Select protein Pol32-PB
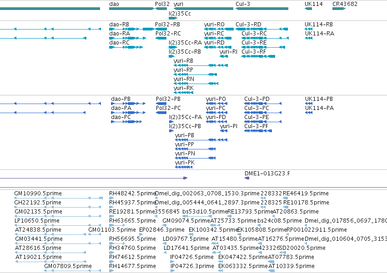Viewport: 387px width, 273px height. tap(161, 104)
